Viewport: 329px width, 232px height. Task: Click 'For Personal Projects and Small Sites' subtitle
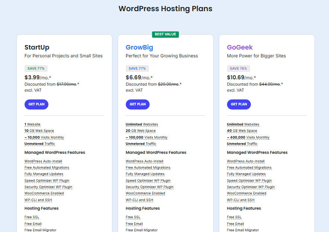64,56
